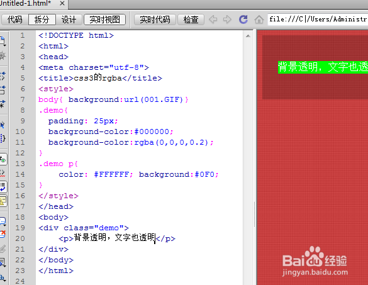Click the back navigation arrow
368x285 pixels.
(x=213, y=20)
